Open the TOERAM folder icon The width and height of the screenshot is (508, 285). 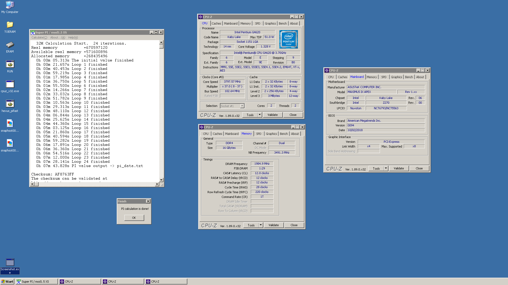click(10, 27)
